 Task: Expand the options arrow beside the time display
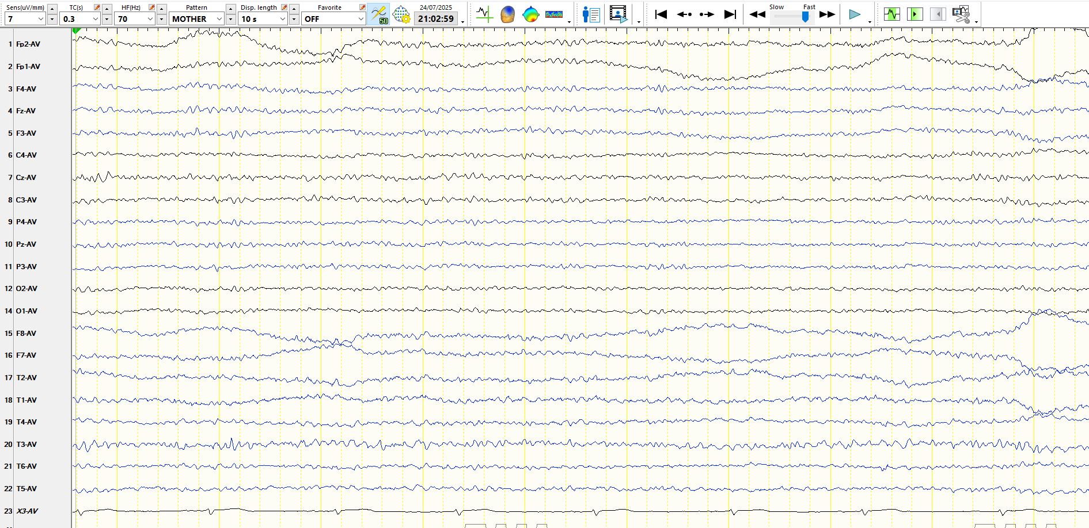point(462,22)
